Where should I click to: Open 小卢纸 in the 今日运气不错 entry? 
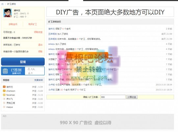pos(51,84)
